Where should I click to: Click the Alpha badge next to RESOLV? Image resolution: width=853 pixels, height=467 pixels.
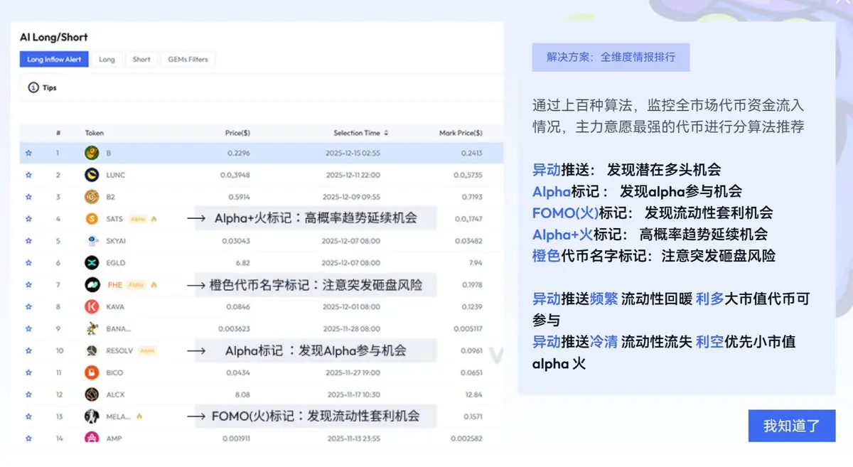tap(148, 350)
